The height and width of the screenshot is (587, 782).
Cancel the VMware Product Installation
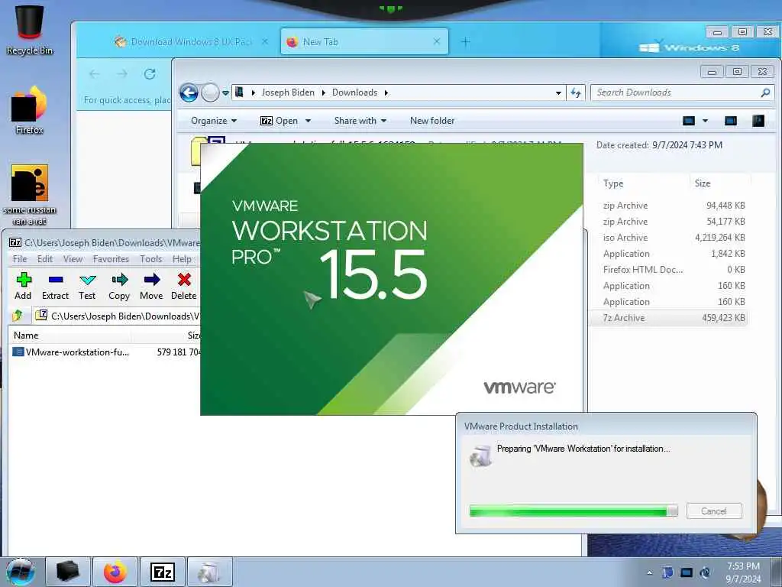[714, 511]
